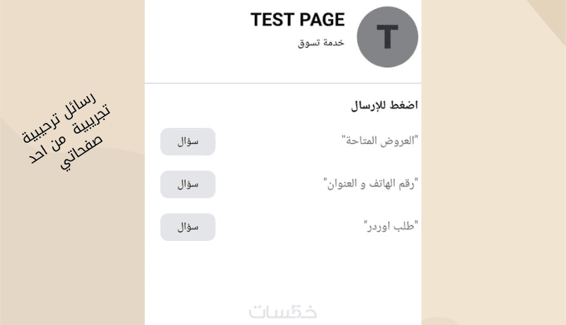This screenshot has width=566, height=325.
Task: Select the "طلب اوردر" question text
Action: 391,227
